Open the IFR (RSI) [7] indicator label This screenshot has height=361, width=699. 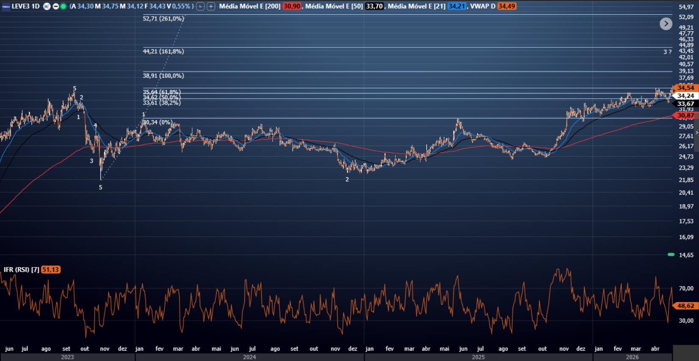[22, 270]
